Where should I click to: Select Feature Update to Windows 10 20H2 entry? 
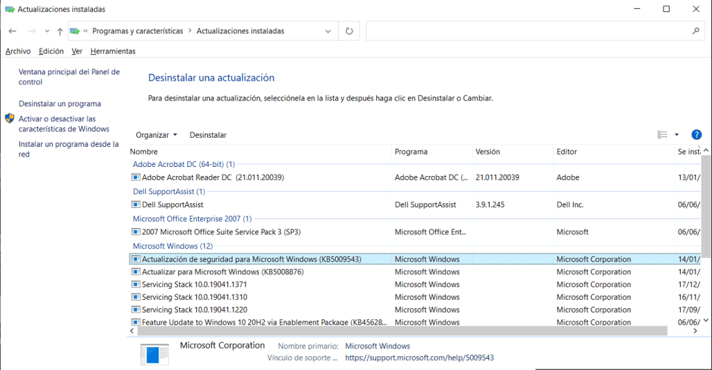point(264,322)
